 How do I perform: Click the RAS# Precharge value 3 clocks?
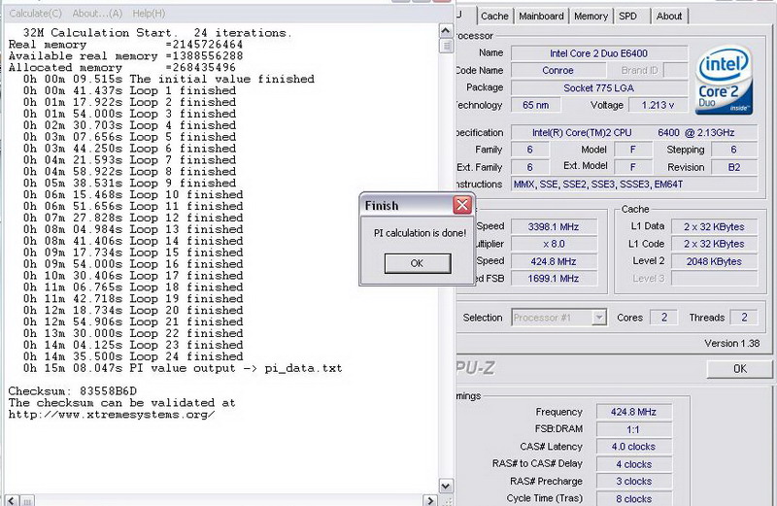(634, 481)
